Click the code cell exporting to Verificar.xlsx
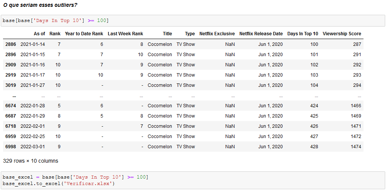 (x=193, y=180)
